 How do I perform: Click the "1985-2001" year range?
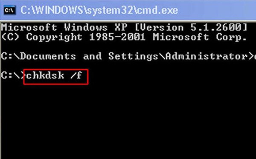tap(118, 37)
